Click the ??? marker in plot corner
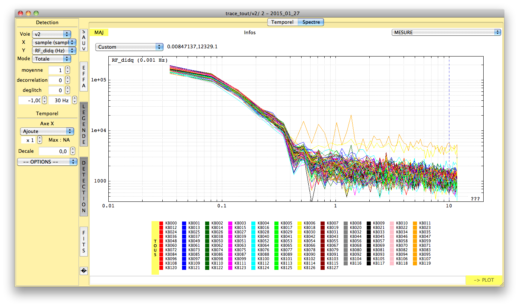This screenshot has height=307, width=519. 475,199
